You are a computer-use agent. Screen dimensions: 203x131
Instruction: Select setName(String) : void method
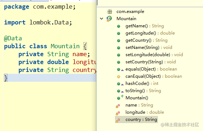point(149,48)
